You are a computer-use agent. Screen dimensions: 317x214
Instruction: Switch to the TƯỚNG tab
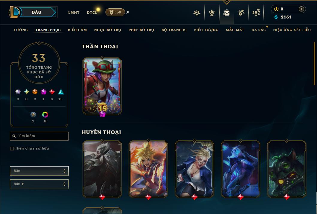coord(21,30)
